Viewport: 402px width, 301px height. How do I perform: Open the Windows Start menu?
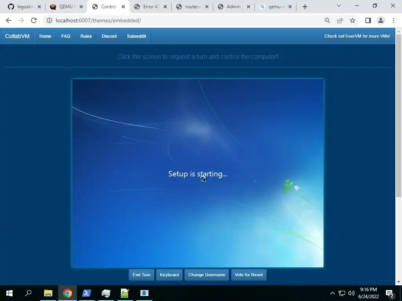click(9, 293)
